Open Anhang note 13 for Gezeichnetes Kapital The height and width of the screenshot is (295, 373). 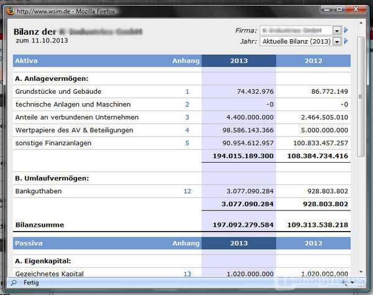pos(187,274)
